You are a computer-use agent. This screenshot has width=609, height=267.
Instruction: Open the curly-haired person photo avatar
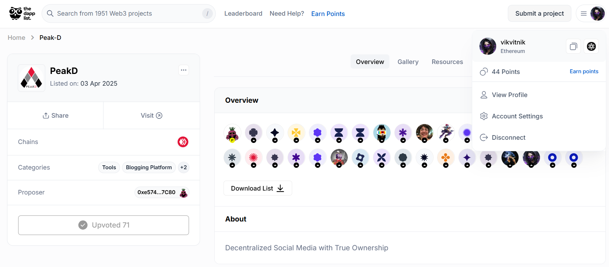[x=424, y=133]
